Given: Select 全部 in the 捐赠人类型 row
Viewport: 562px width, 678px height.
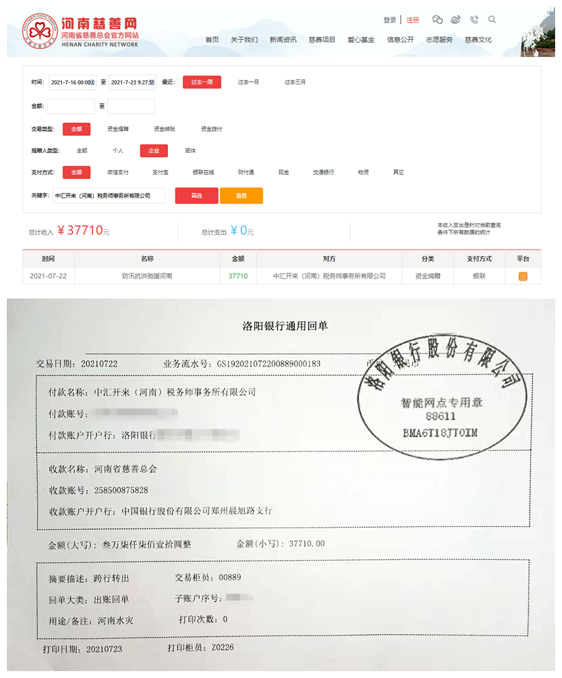Looking at the screenshot, I should coord(82,151).
